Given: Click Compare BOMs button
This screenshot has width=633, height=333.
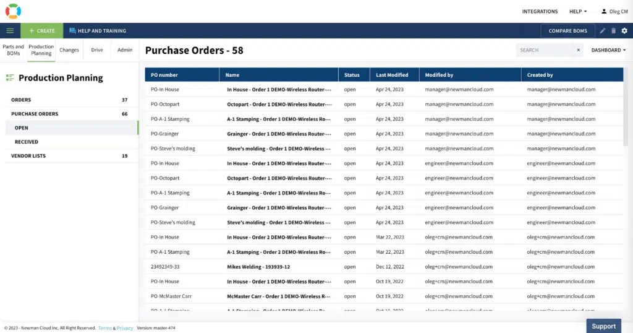Looking at the screenshot, I should click(x=567, y=31).
